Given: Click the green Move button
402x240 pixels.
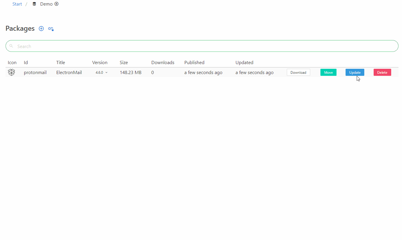Looking at the screenshot, I should [328, 72].
